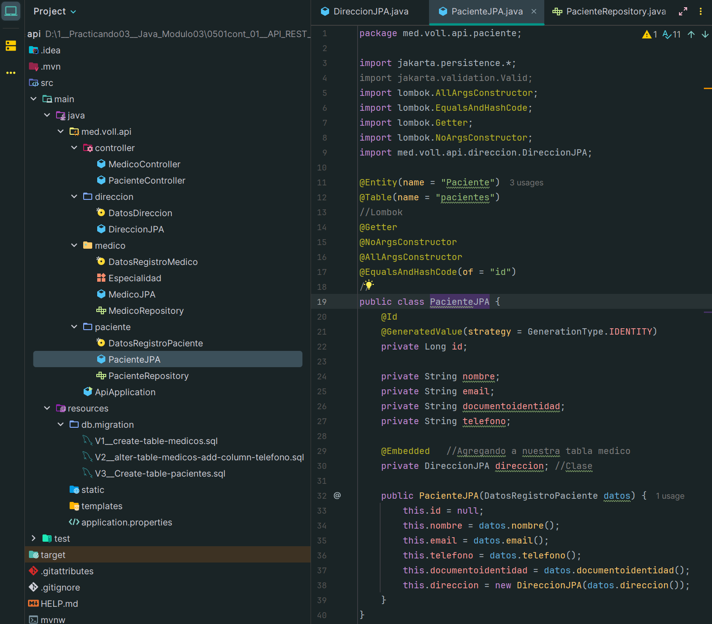The image size is (712, 624).
Task: Click the @Embedded annotation
Action: [405, 451]
